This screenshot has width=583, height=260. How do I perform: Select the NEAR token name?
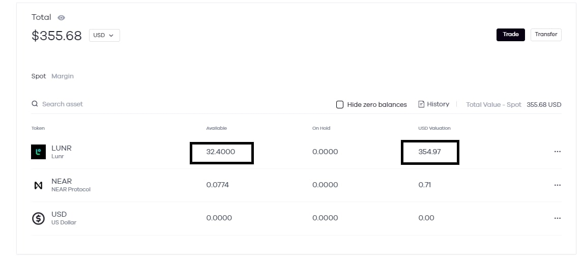(62, 181)
